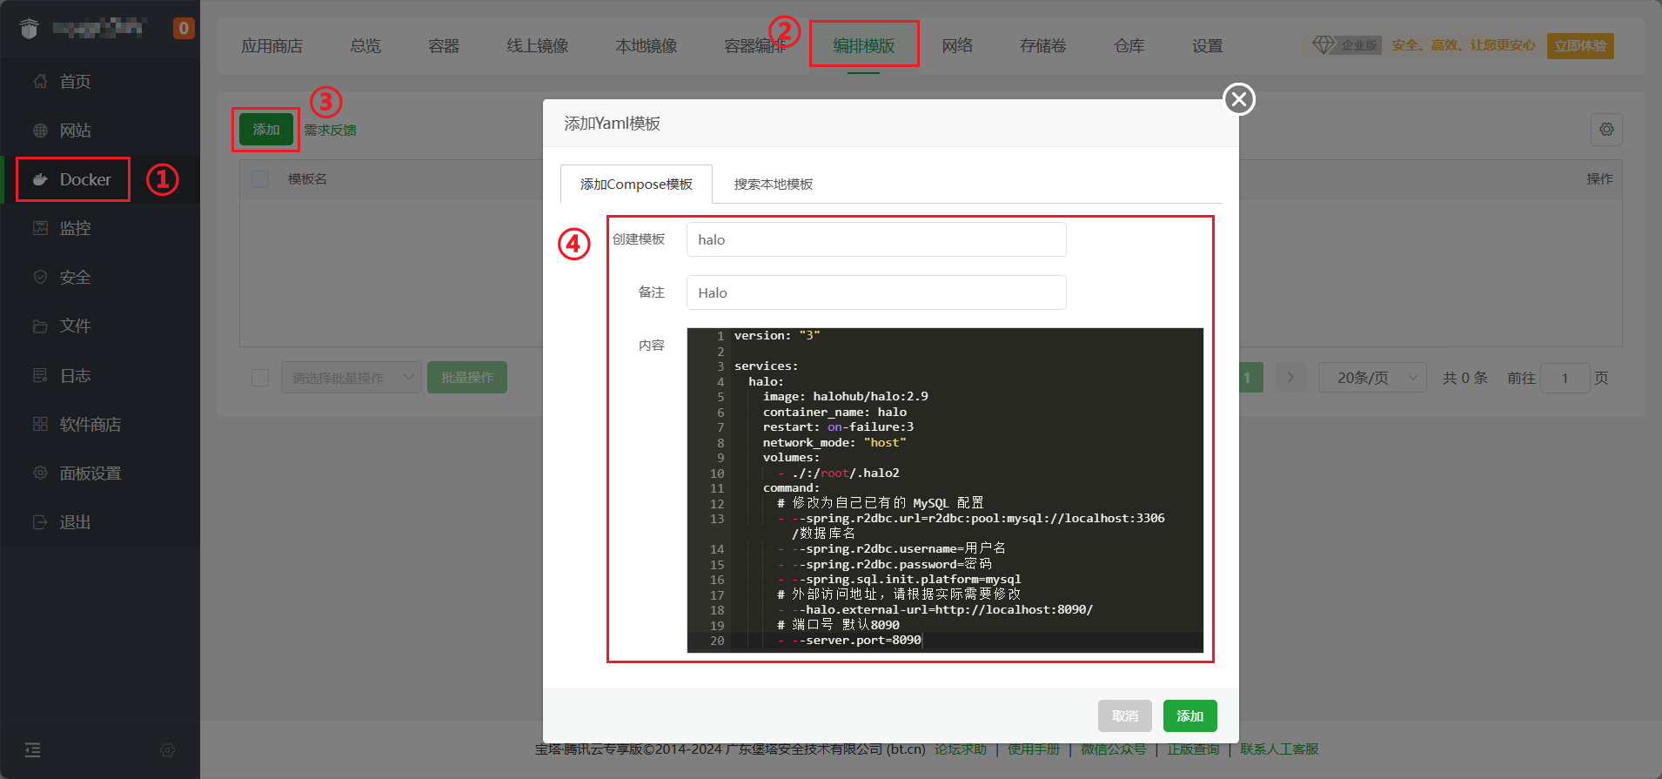
Task: Click the globe icon beside 网站
Action: coord(40,131)
